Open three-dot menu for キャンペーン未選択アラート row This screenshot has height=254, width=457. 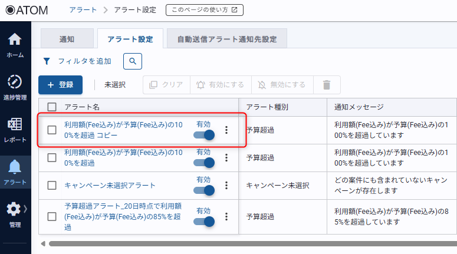[226, 186]
